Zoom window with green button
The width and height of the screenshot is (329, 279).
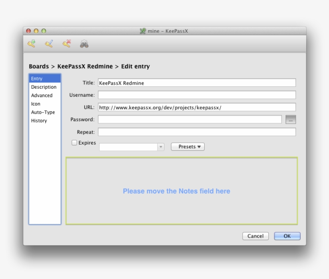pos(44,31)
